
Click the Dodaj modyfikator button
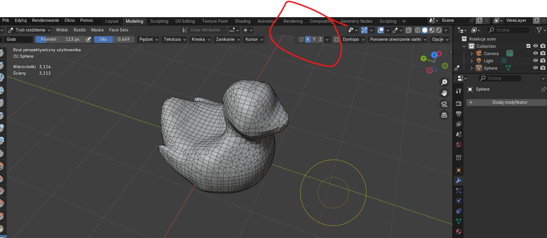click(x=506, y=102)
